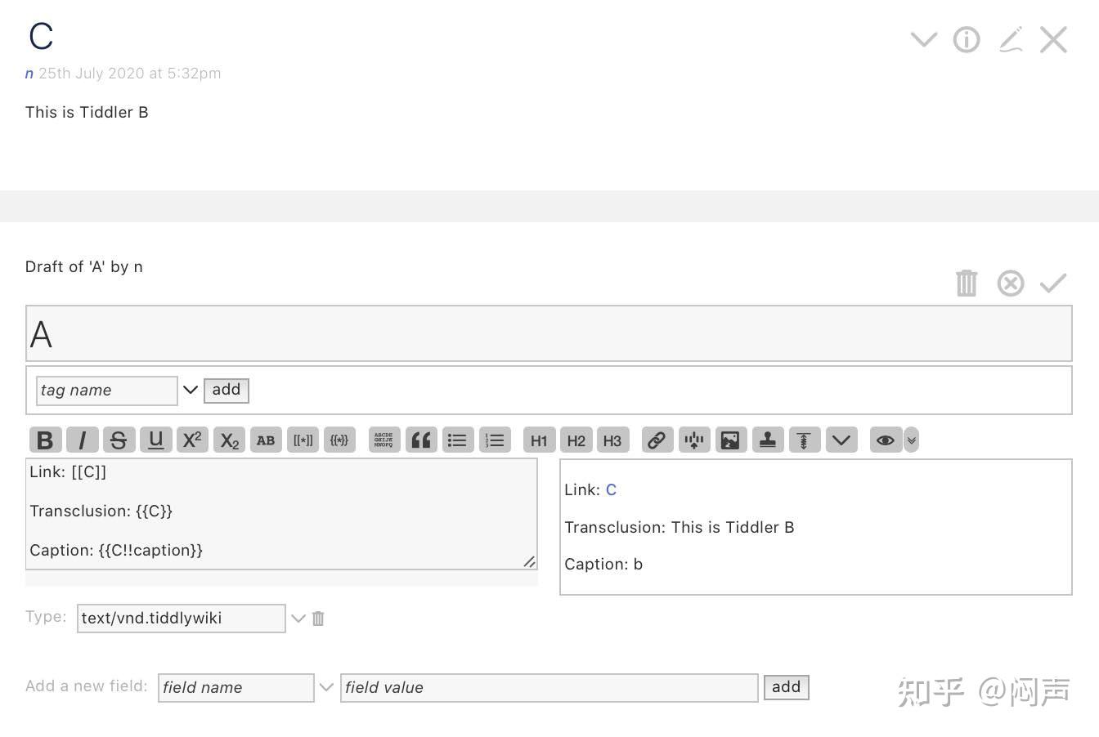1099x737 pixels.
Task: Follow the C link in the preview
Action: pyautogui.click(x=611, y=489)
